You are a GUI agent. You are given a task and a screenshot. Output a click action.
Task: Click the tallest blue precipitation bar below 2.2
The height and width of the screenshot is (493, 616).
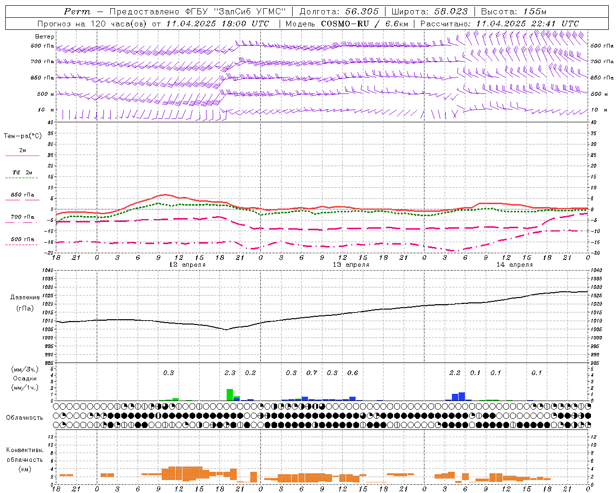click(462, 396)
